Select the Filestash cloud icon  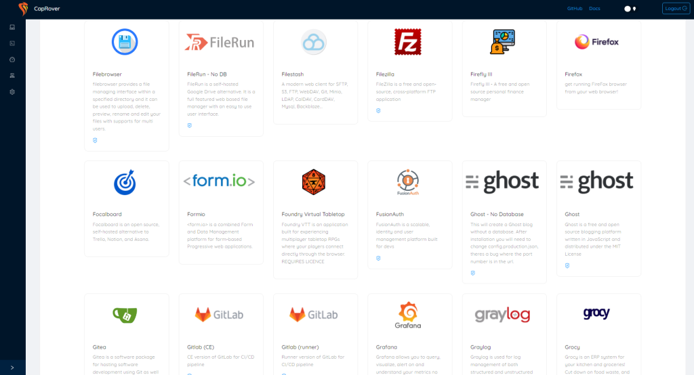coord(314,42)
